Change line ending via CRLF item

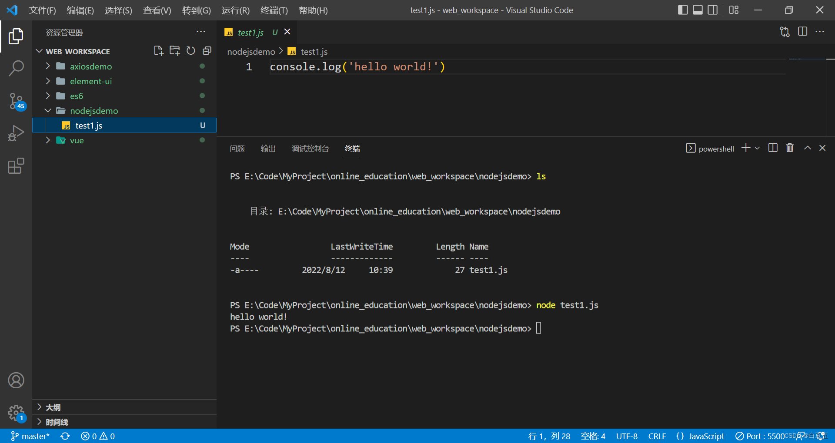click(x=657, y=436)
